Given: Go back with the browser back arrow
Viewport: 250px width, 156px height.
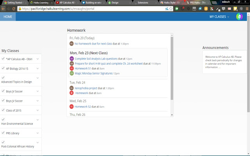Looking at the screenshot, I should pyautogui.click(x=3, y=9).
